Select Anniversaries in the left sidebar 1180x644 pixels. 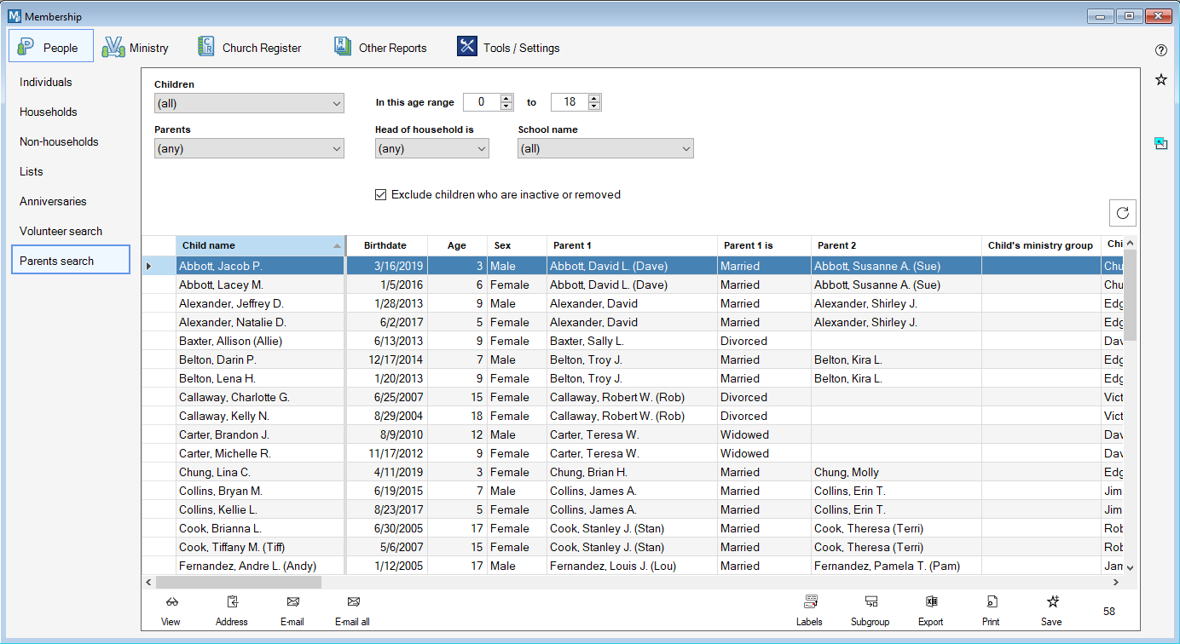(54, 201)
